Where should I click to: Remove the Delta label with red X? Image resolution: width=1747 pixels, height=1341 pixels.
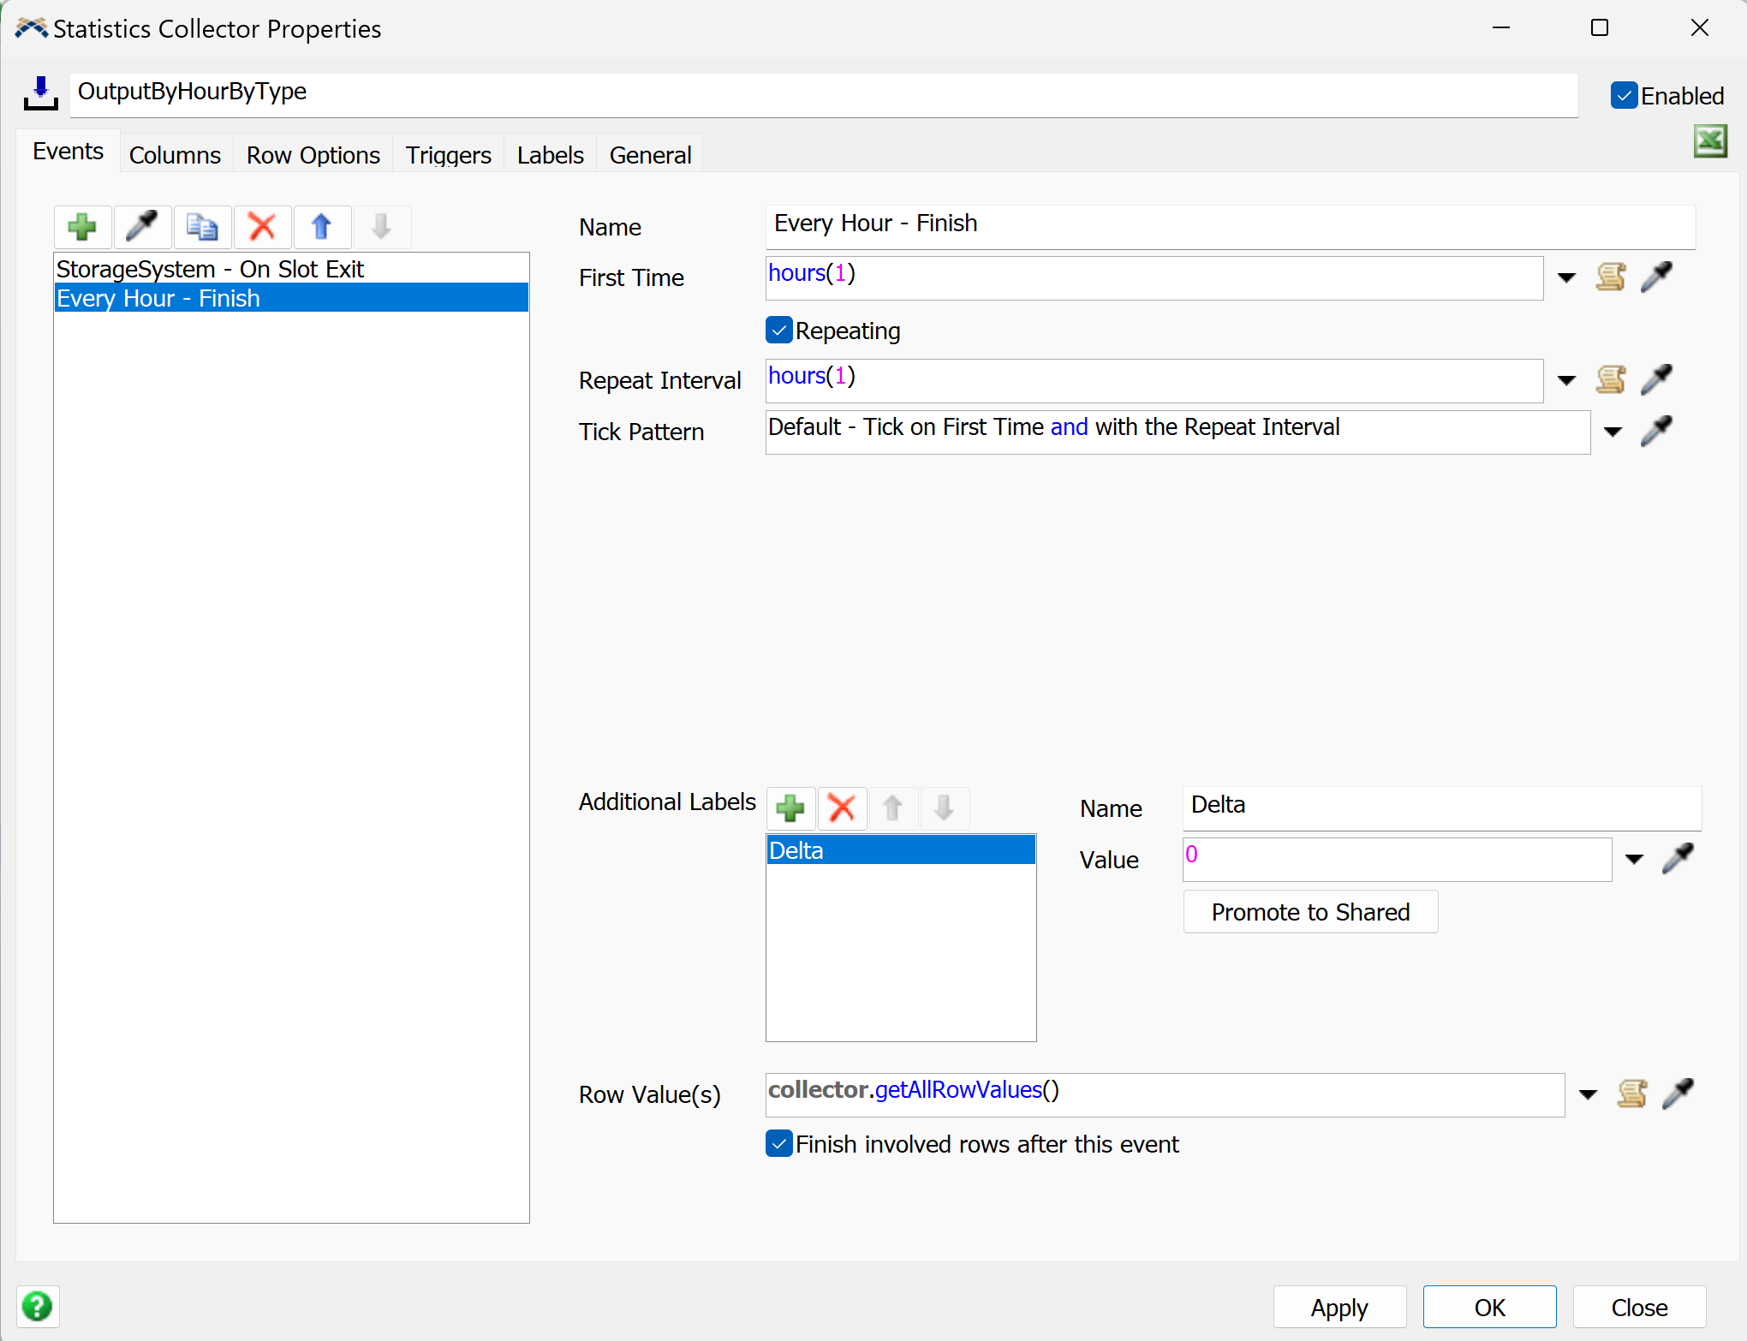pyautogui.click(x=842, y=808)
